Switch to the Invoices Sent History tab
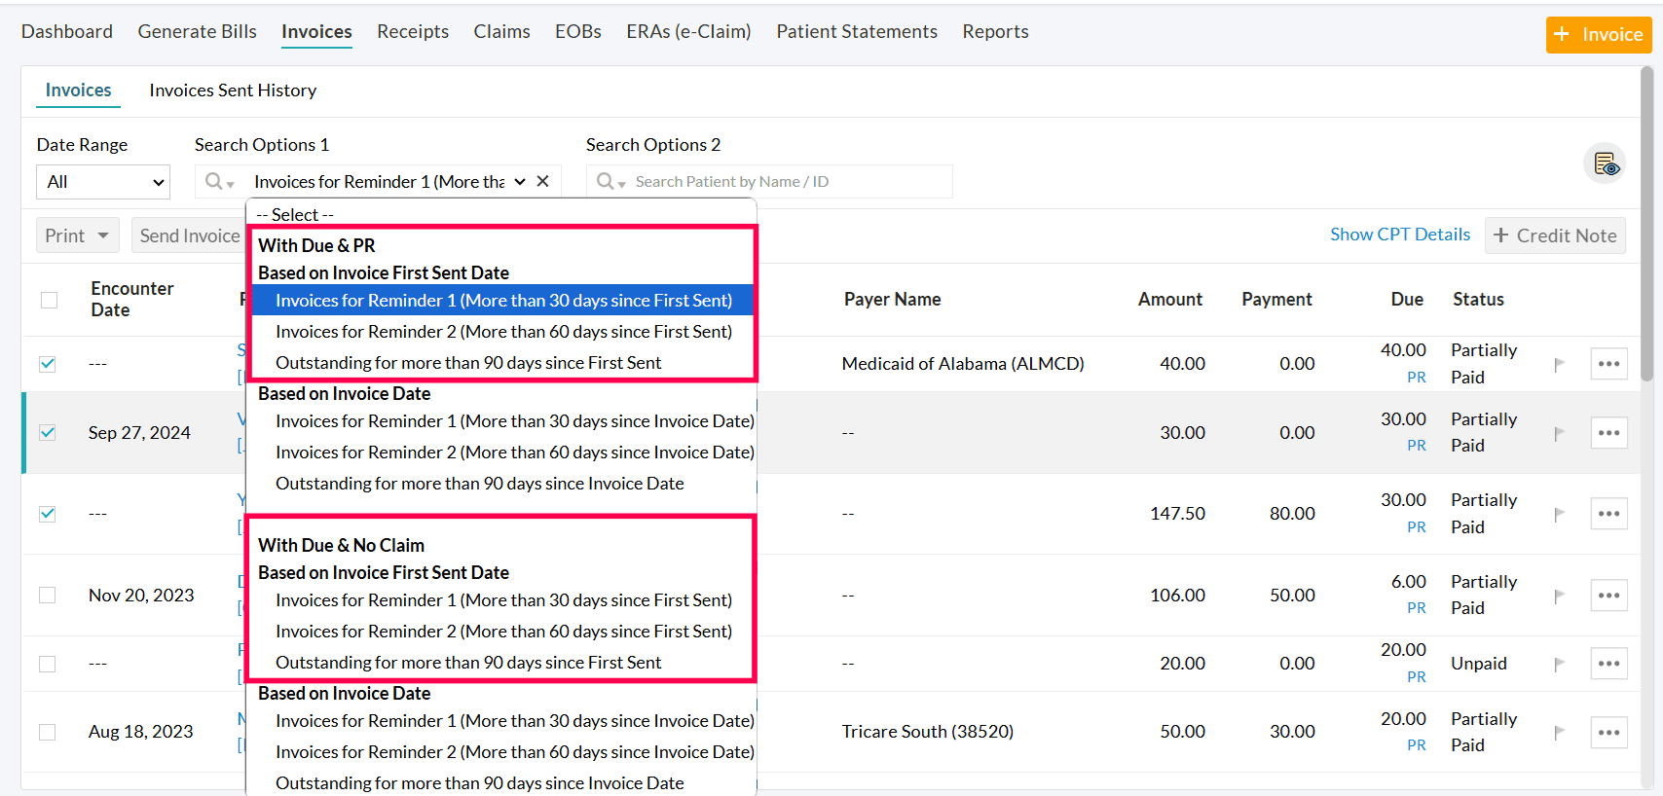Image resolution: width=1663 pixels, height=796 pixels. click(233, 90)
